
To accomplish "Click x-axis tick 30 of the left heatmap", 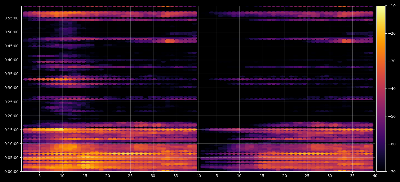I will pos(153,176).
